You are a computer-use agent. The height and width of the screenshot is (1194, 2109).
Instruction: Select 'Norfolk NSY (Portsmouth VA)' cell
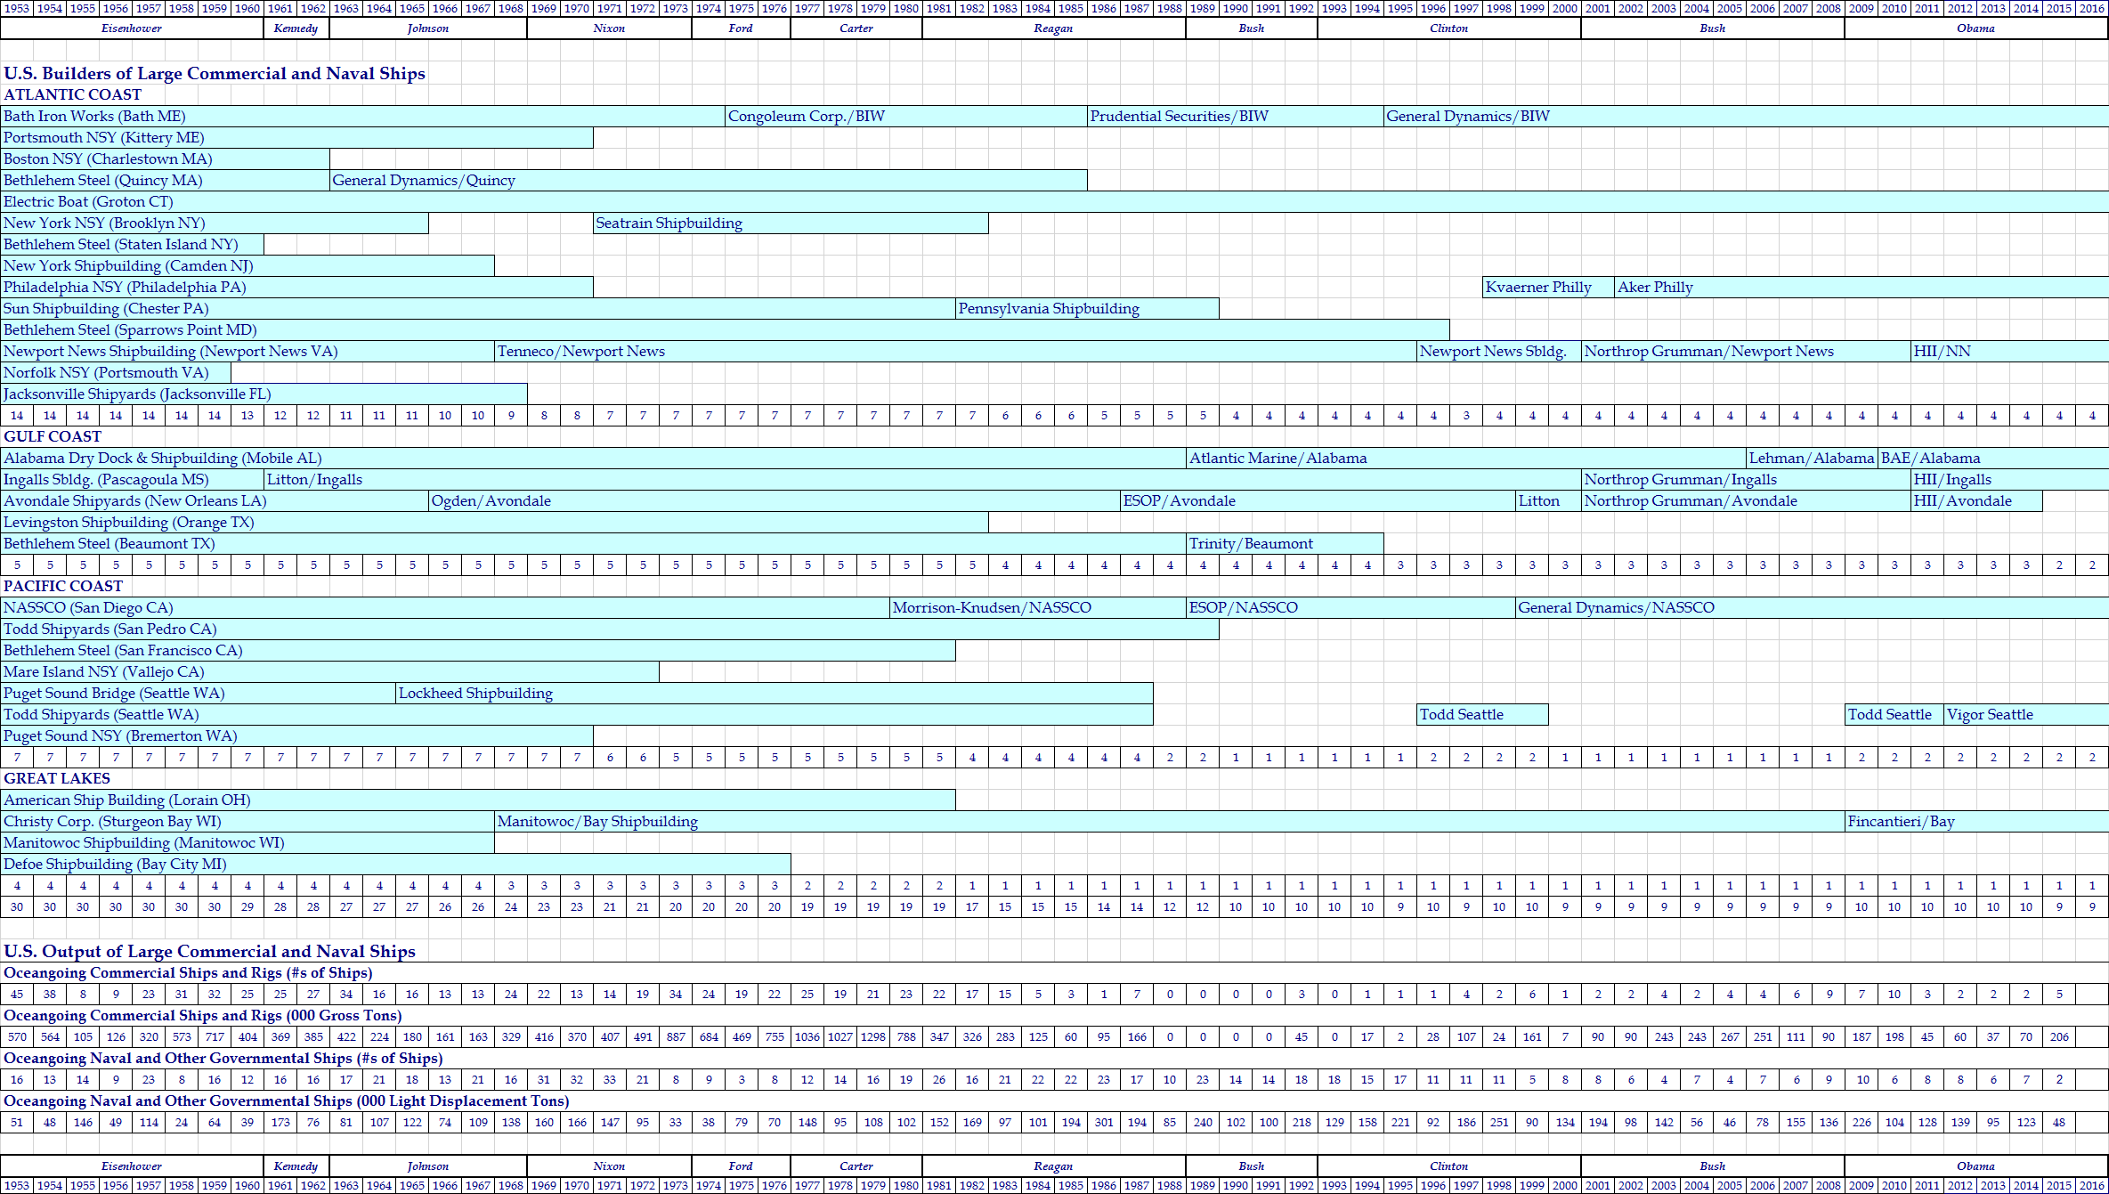pyautogui.click(x=116, y=372)
